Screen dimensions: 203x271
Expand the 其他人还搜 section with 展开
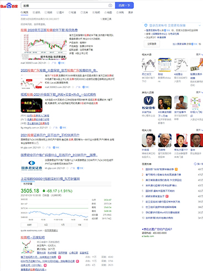point(200,92)
